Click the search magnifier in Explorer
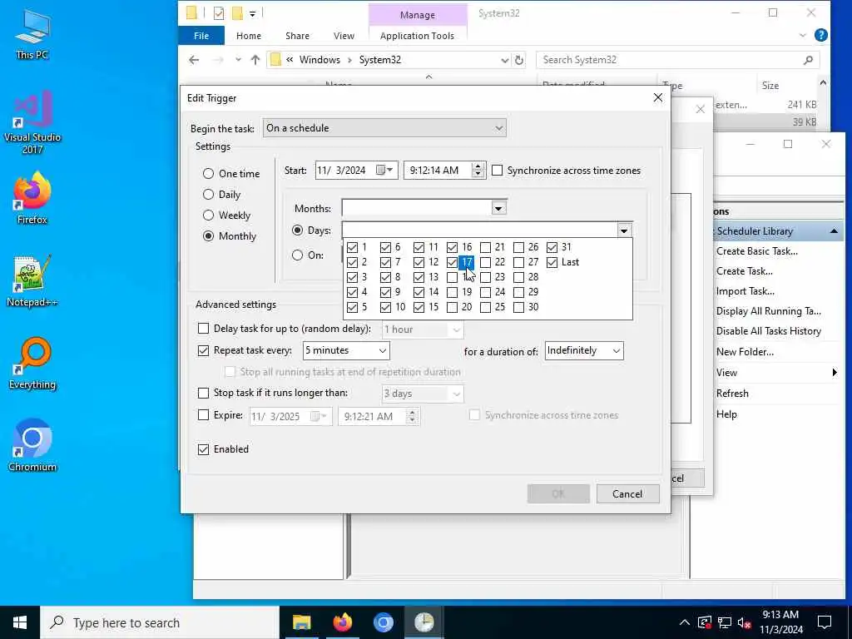The width and height of the screenshot is (852, 639). pos(808,60)
